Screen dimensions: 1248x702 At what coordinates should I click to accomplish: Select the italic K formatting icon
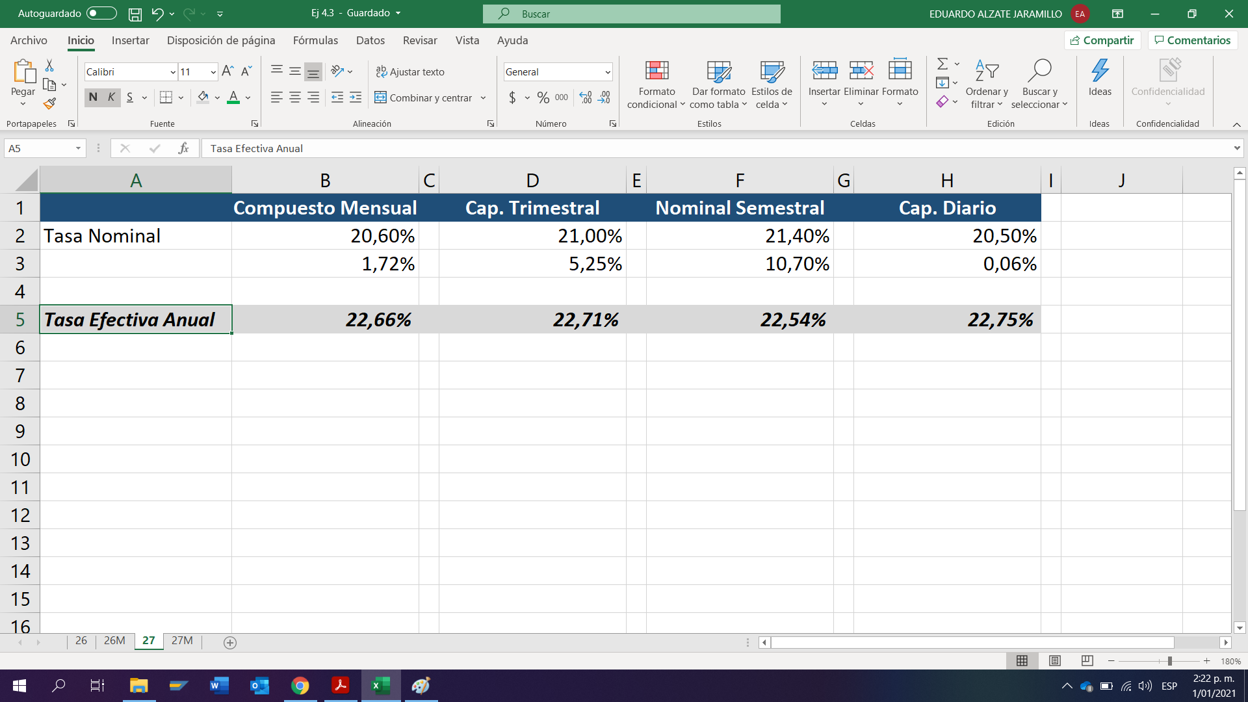coord(110,97)
